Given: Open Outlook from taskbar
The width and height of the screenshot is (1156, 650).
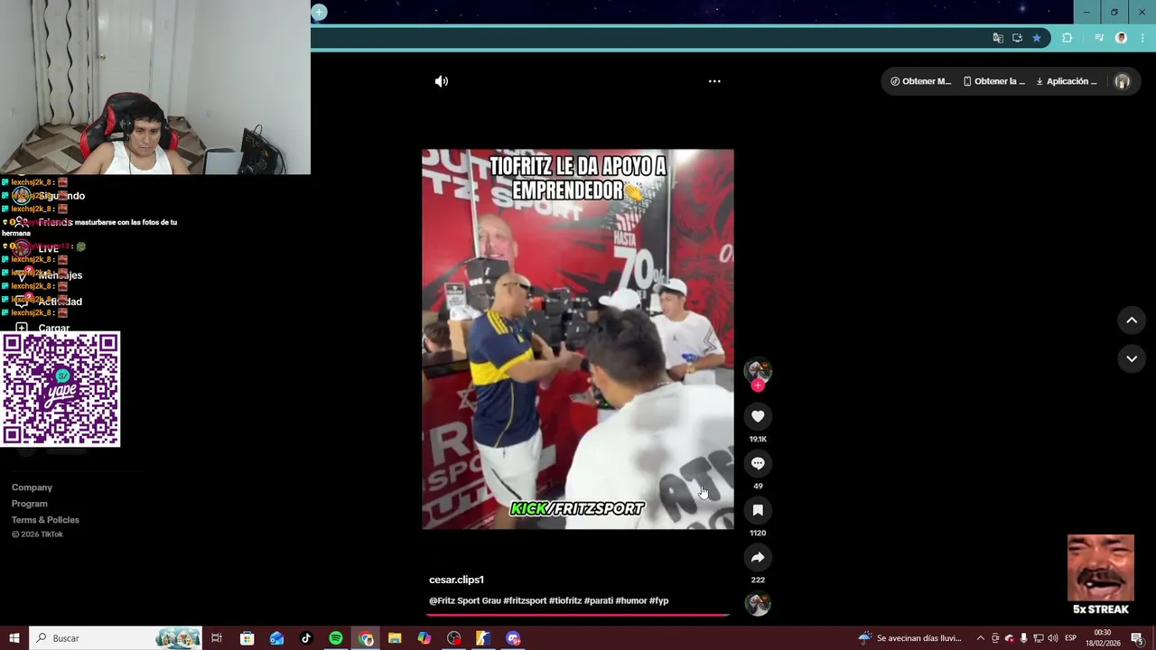Looking at the screenshot, I should click(276, 638).
